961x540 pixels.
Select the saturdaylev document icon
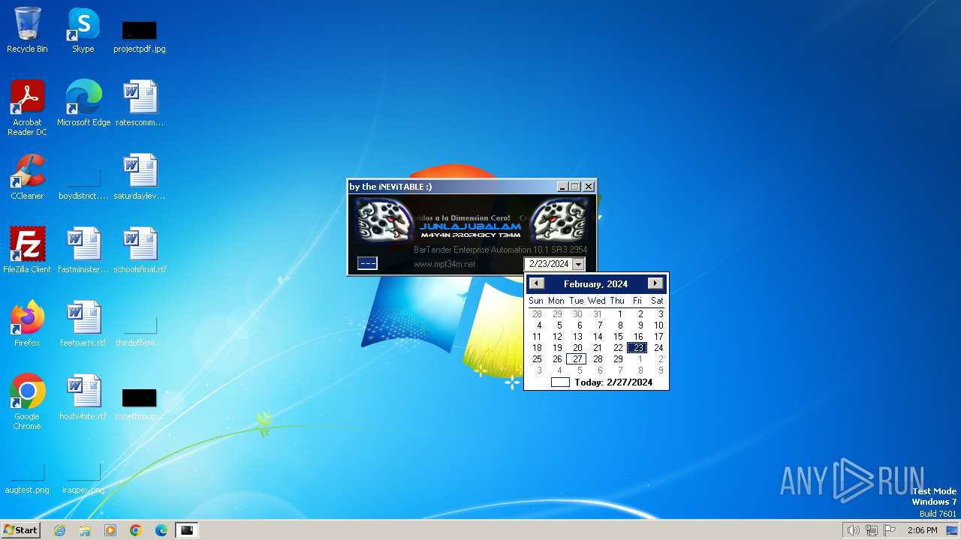[x=140, y=177]
